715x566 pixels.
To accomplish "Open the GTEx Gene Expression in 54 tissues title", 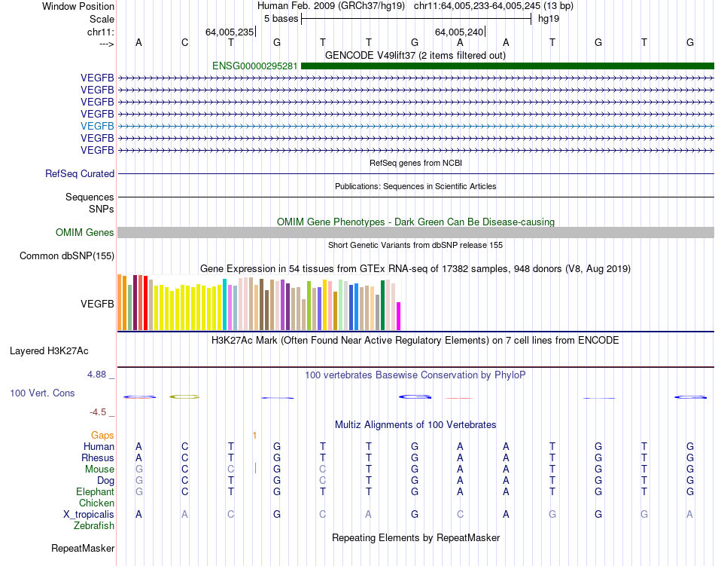I will [415, 269].
